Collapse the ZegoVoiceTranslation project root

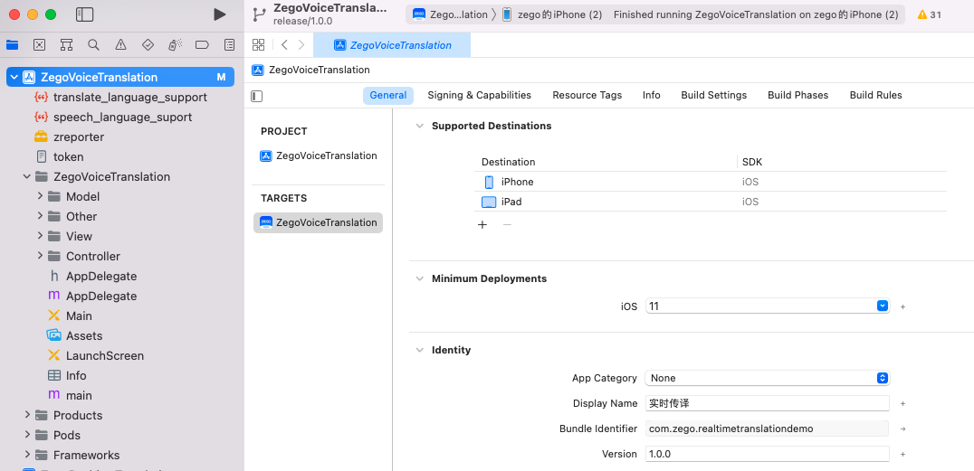click(x=14, y=77)
